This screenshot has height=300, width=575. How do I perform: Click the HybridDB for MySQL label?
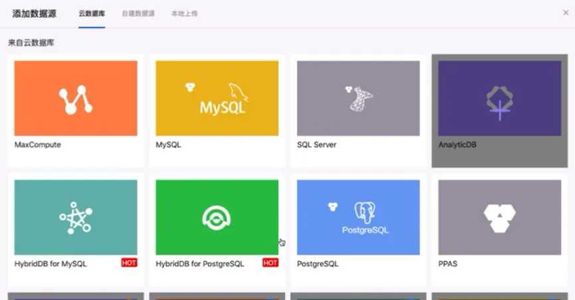point(51,263)
